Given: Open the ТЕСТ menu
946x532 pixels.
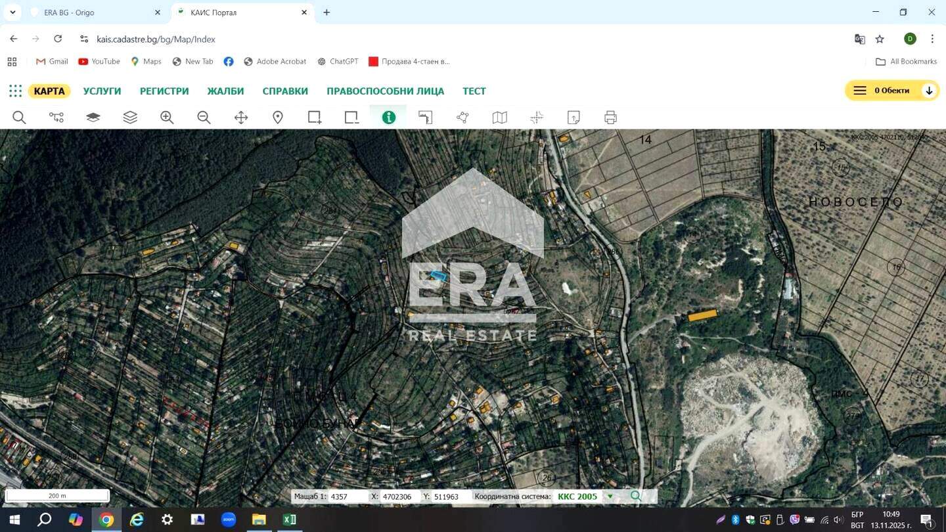Looking at the screenshot, I should (x=474, y=91).
